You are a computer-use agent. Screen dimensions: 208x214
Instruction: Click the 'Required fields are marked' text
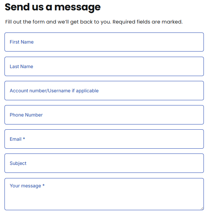(148, 22)
